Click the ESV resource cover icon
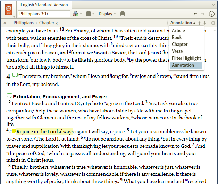Screen dimensions: 218x184 point(9,10)
